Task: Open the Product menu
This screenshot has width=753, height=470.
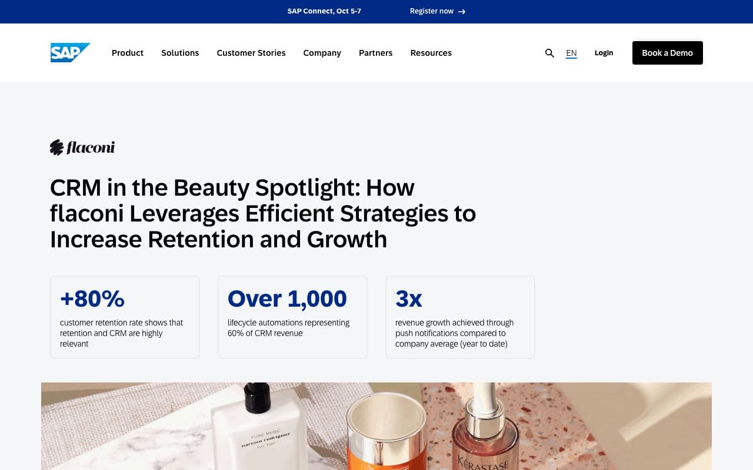Action: coord(128,53)
